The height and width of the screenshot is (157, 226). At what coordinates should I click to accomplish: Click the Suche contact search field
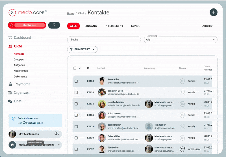click(104, 40)
